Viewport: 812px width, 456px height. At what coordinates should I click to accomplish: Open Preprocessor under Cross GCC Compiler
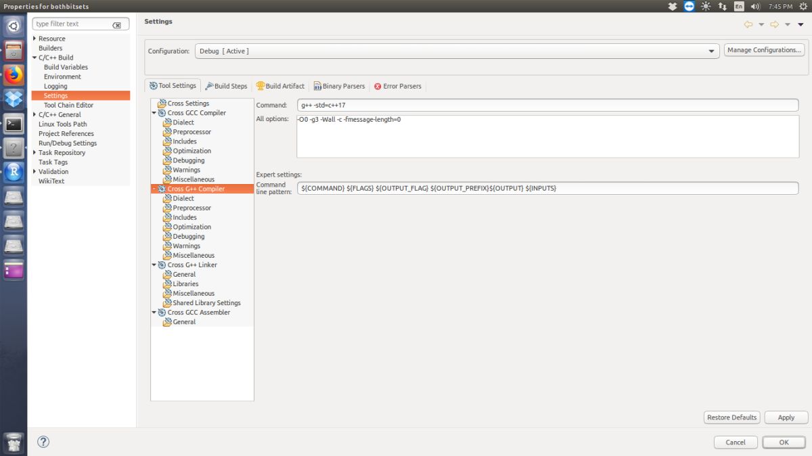pyautogui.click(x=192, y=132)
